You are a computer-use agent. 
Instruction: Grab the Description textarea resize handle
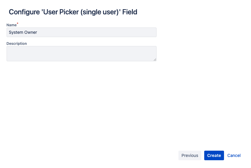[155, 59]
